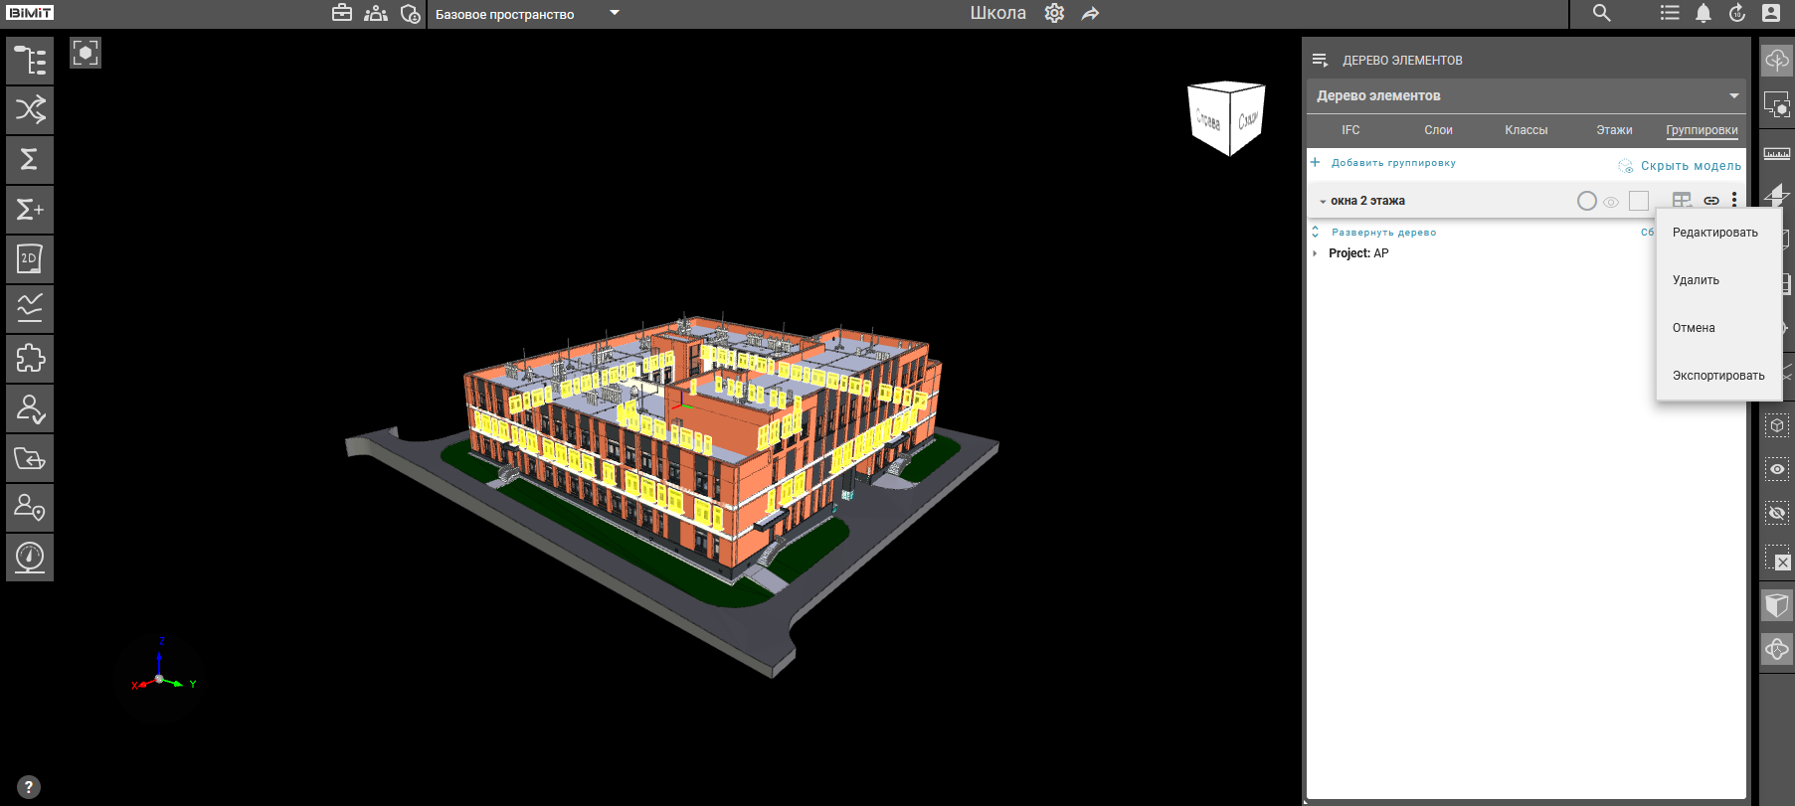This screenshot has height=806, width=1795.
Task: Click Развернуть дерево to expand tree
Action: coord(1382,233)
